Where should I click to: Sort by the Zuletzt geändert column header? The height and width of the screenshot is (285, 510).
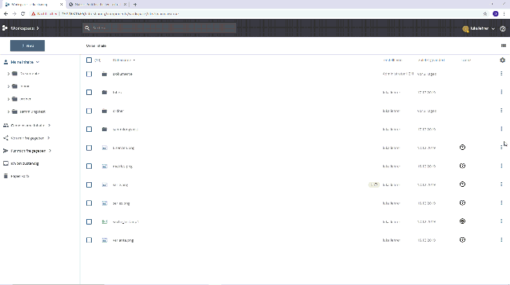pyautogui.click(x=432, y=60)
